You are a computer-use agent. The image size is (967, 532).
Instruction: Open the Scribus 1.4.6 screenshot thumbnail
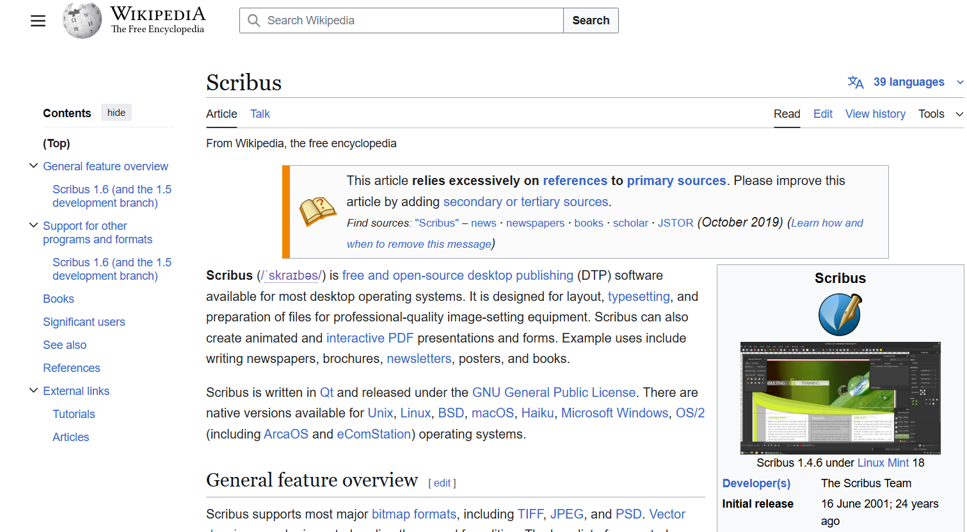(x=840, y=398)
